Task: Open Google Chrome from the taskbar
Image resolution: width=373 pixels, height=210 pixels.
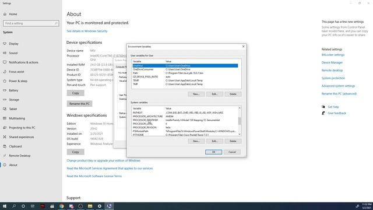Action: pyautogui.click(x=62, y=206)
